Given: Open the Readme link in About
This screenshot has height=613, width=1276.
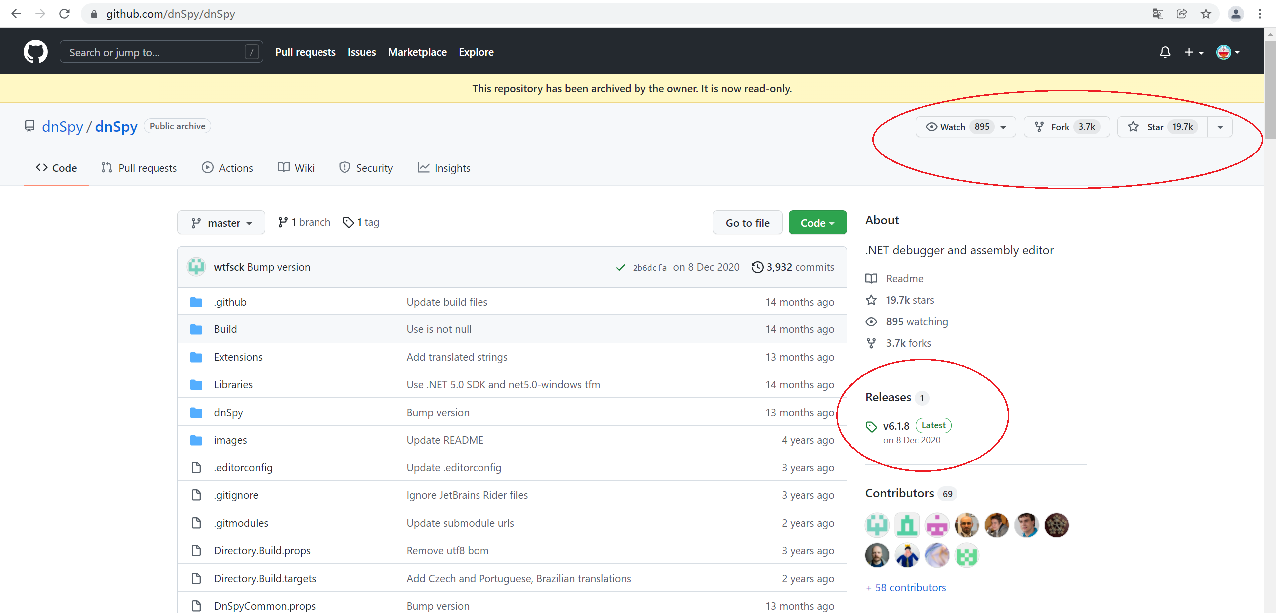Looking at the screenshot, I should pos(904,278).
